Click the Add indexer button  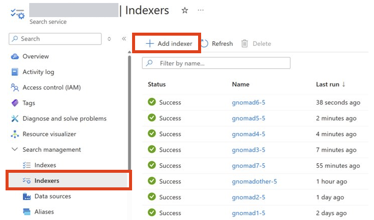click(x=169, y=44)
